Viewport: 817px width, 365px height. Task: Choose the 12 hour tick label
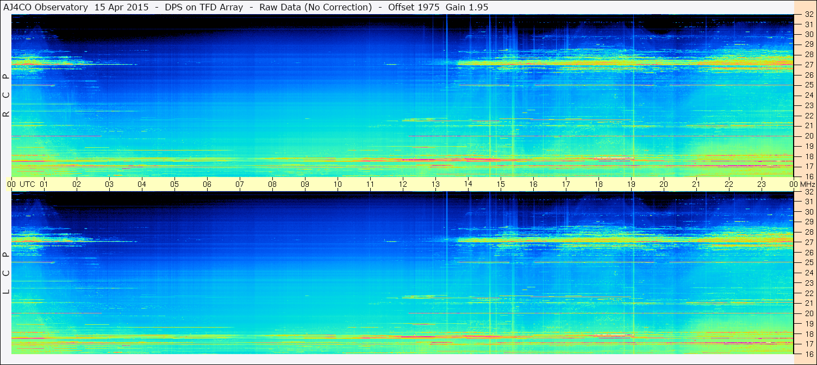click(403, 184)
